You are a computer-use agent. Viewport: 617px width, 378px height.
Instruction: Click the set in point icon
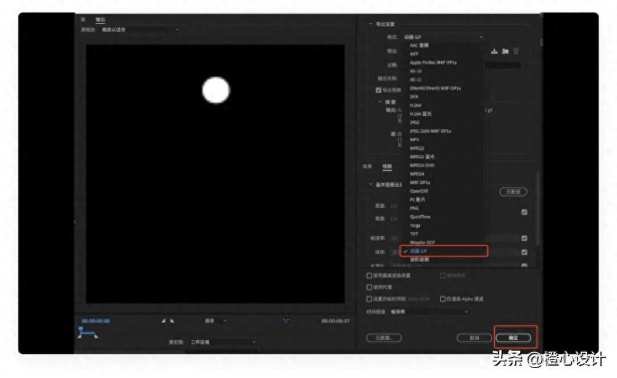164,321
